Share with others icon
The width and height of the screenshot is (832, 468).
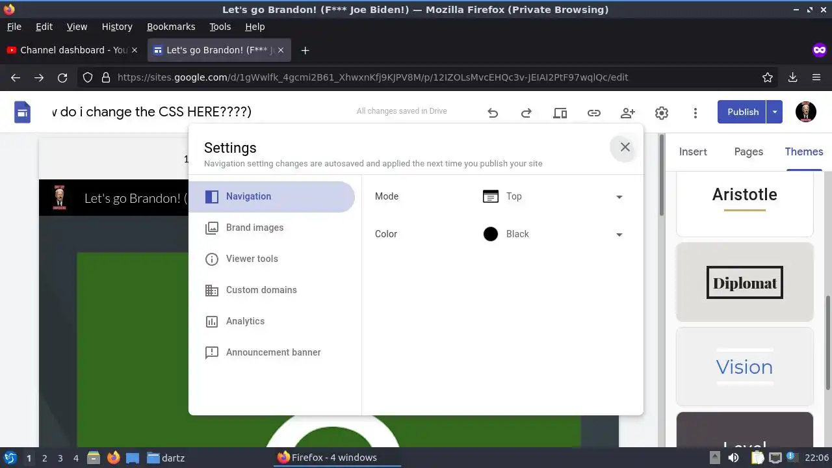pos(628,112)
